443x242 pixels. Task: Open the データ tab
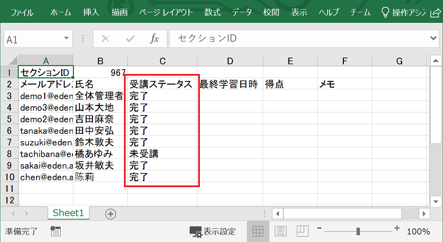242,13
